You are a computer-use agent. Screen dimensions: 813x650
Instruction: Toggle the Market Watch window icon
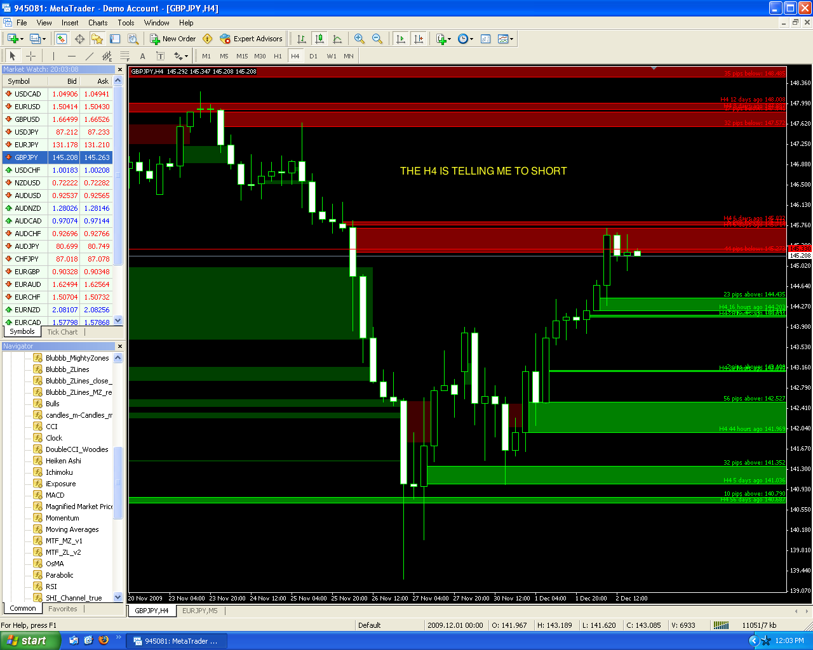pyautogui.click(x=62, y=39)
